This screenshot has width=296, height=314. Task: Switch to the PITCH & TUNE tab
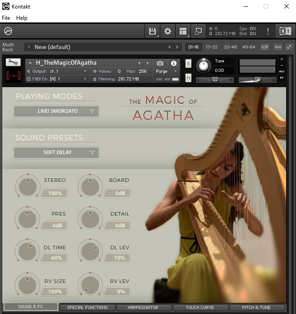pyautogui.click(x=256, y=307)
